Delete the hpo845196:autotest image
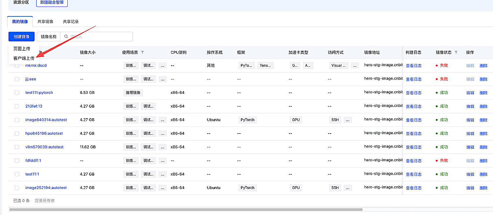 click(x=483, y=134)
